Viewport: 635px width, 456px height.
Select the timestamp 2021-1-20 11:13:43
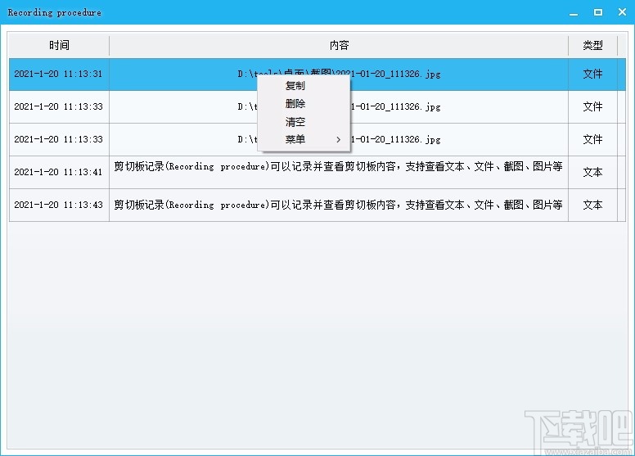[x=58, y=205]
